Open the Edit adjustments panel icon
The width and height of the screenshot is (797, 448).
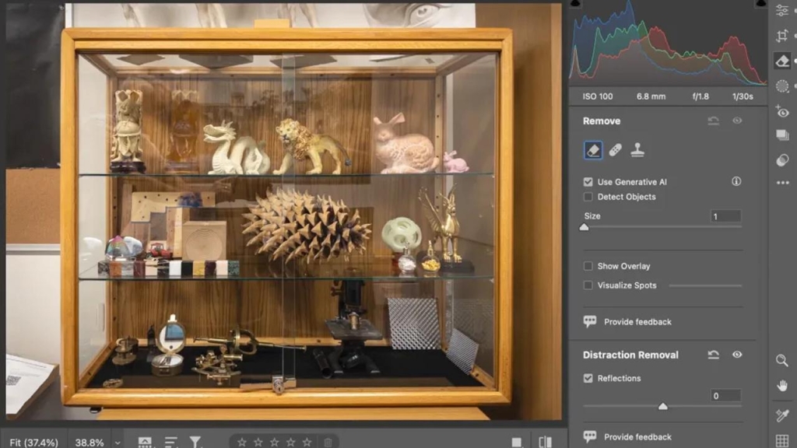click(782, 11)
